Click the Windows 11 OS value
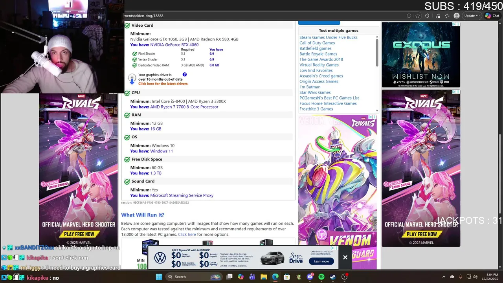 coord(162,151)
